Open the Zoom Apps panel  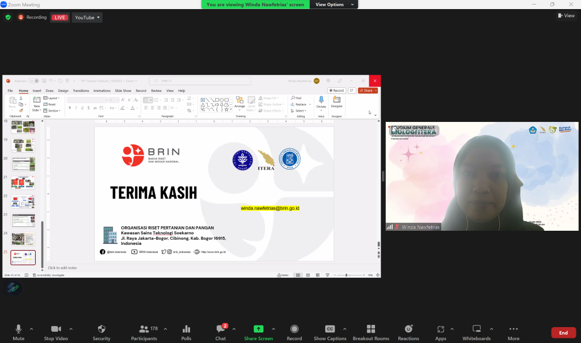click(x=440, y=332)
